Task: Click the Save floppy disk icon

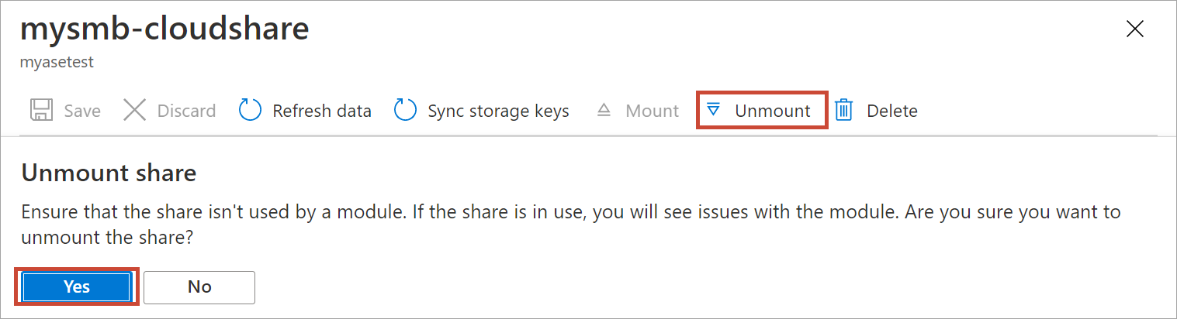Action: [41, 111]
